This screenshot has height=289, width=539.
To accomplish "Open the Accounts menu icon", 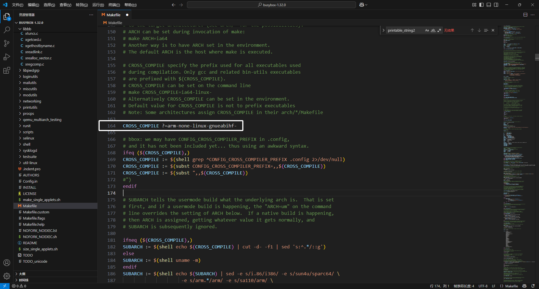I will (7, 263).
